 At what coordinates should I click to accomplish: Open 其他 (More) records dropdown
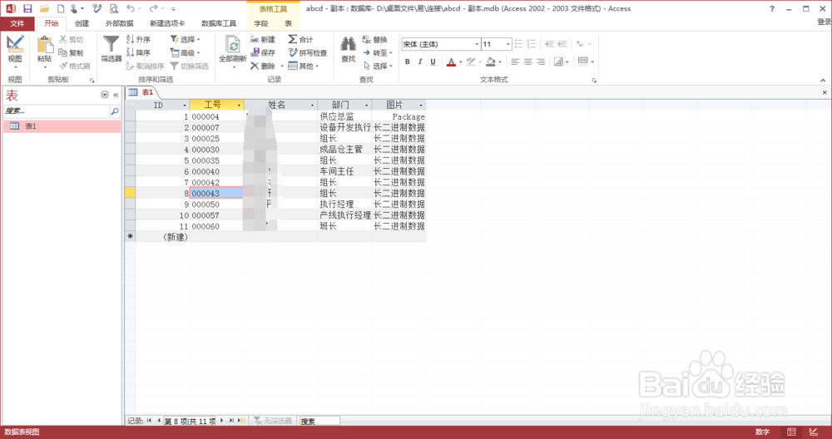click(304, 66)
